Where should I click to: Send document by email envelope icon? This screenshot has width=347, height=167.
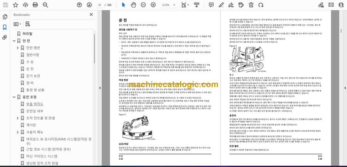click(x=331, y=5)
